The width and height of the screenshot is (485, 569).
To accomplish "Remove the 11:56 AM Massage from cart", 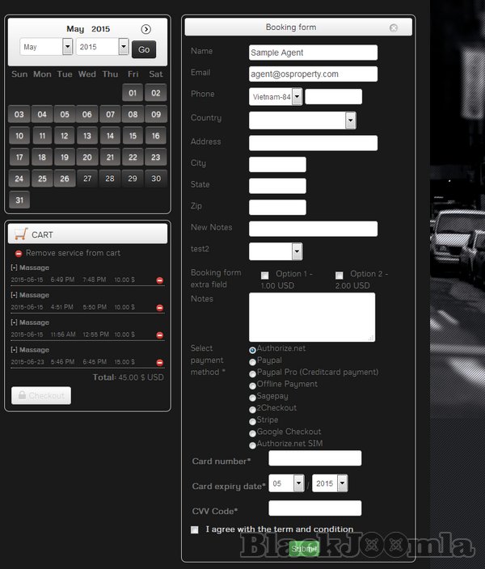I will pos(159,335).
